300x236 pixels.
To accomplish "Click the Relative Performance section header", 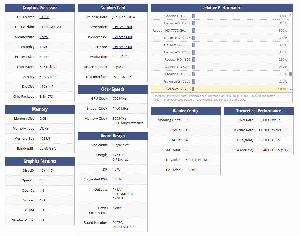I will click(222, 8).
